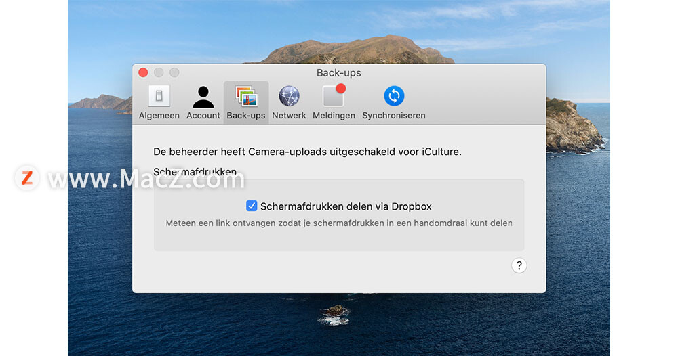Open the Netwerk globe icon
Image resolution: width=678 pixels, height=356 pixels.
click(x=289, y=96)
